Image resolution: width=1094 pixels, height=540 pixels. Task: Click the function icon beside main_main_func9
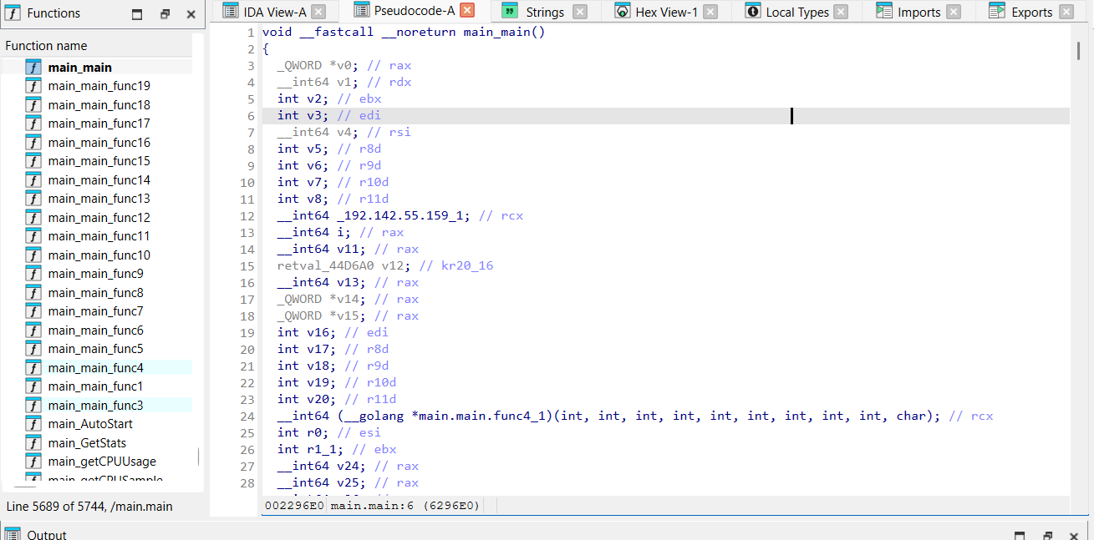pyautogui.click(x=33, y=274)
